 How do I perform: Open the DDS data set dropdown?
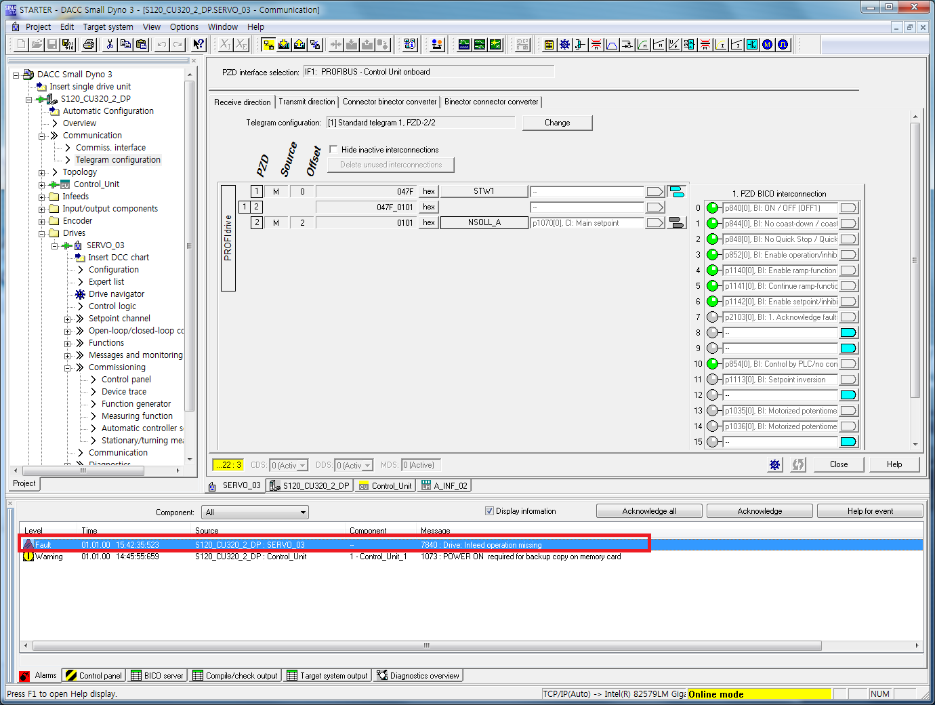click(x=368, y=466)
